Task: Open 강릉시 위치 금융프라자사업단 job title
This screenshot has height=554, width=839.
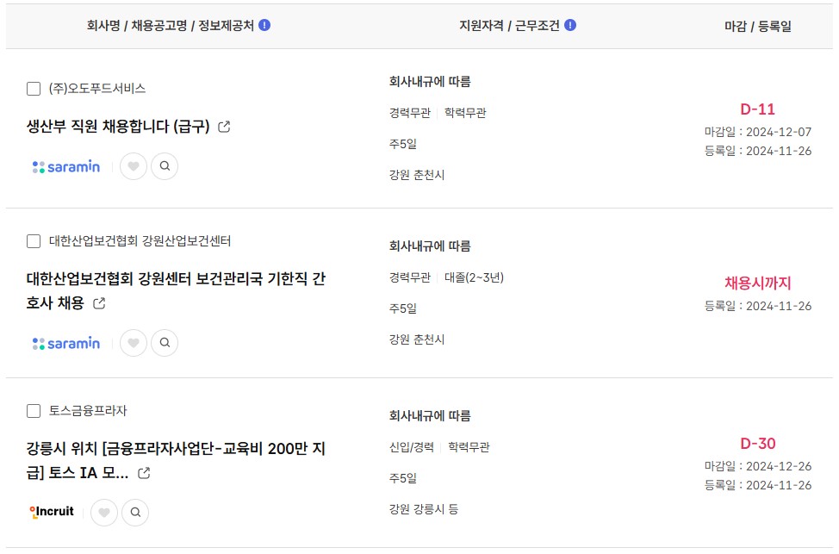Action: [x=176, y=460]
